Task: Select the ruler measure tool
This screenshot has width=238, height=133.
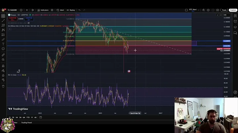Action: coord(3,55)
